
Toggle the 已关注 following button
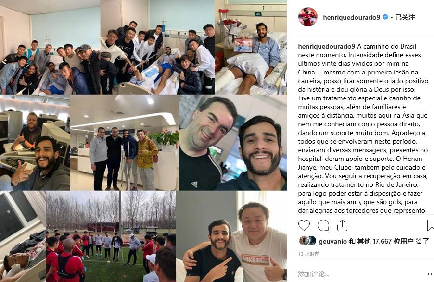[x=405, y=17]
